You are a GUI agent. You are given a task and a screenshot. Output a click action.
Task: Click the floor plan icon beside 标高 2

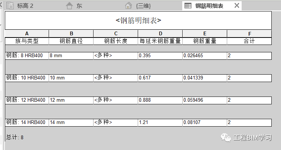10,6
